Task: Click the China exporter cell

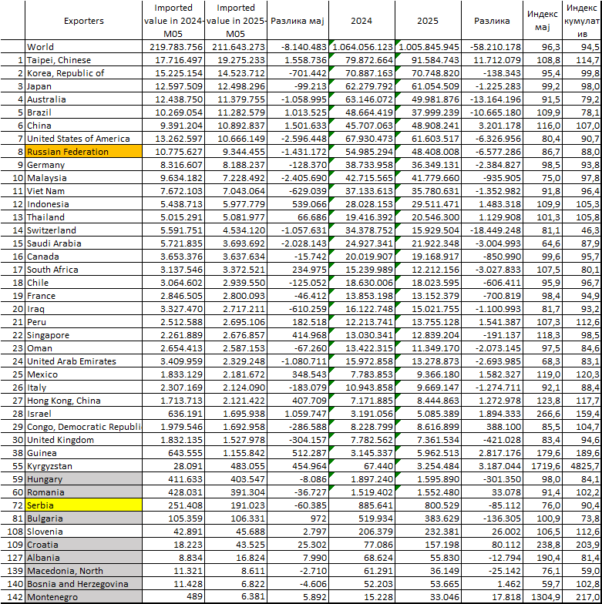Action: click(x=83, y=126)
